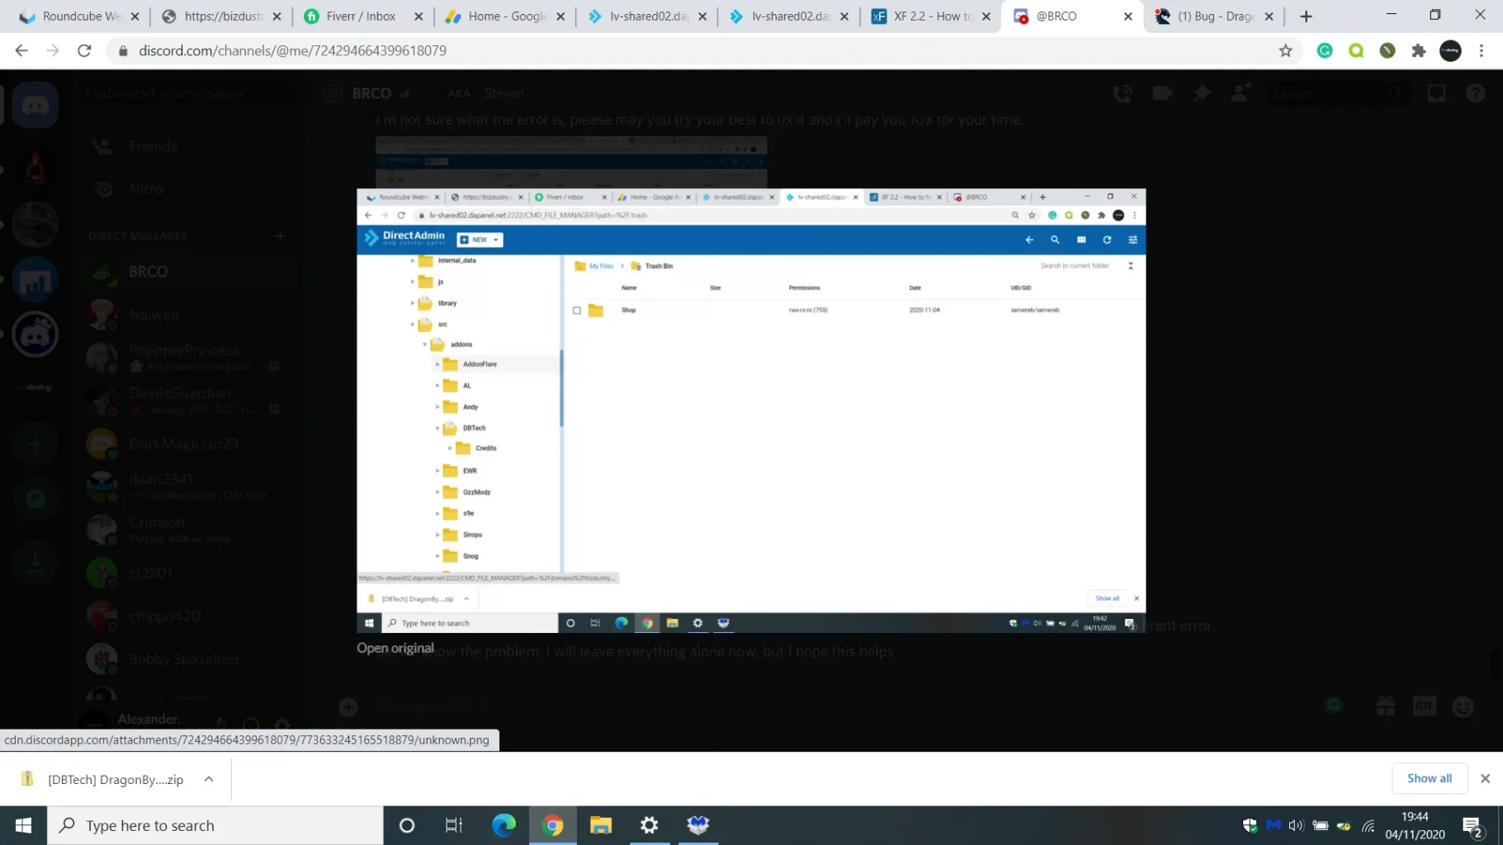Image resolution: width=1503 pixels, height=845 pixels.
Task: Expand the download item options chevron
Action: (x=209, y=779)
